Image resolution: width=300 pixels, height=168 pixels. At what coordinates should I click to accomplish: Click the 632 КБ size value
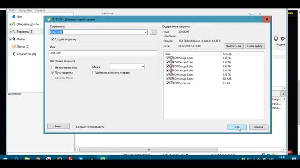(x=226, y=83)
